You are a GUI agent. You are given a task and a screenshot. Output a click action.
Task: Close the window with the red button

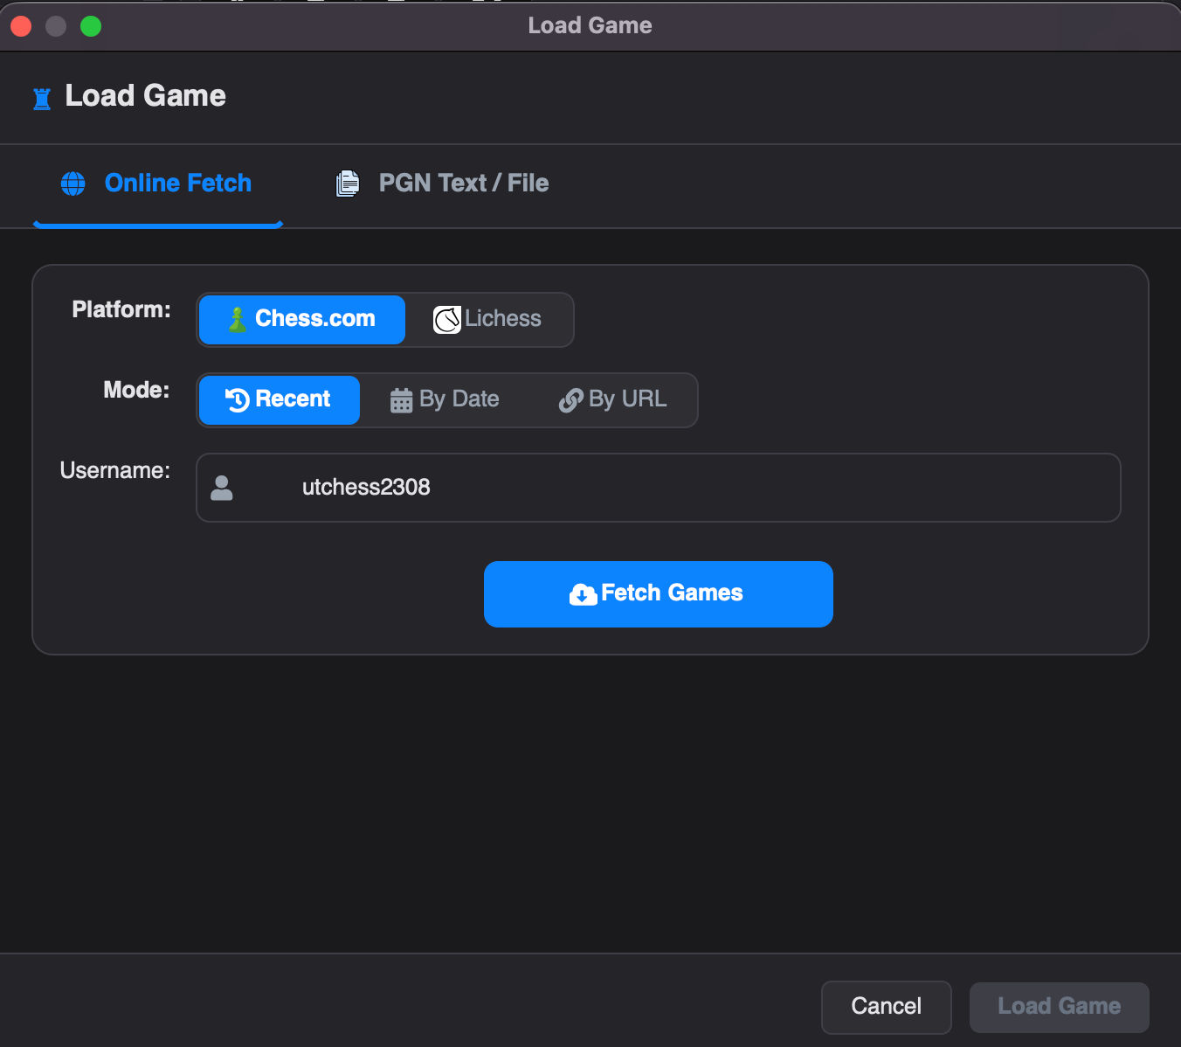[21, 26]
